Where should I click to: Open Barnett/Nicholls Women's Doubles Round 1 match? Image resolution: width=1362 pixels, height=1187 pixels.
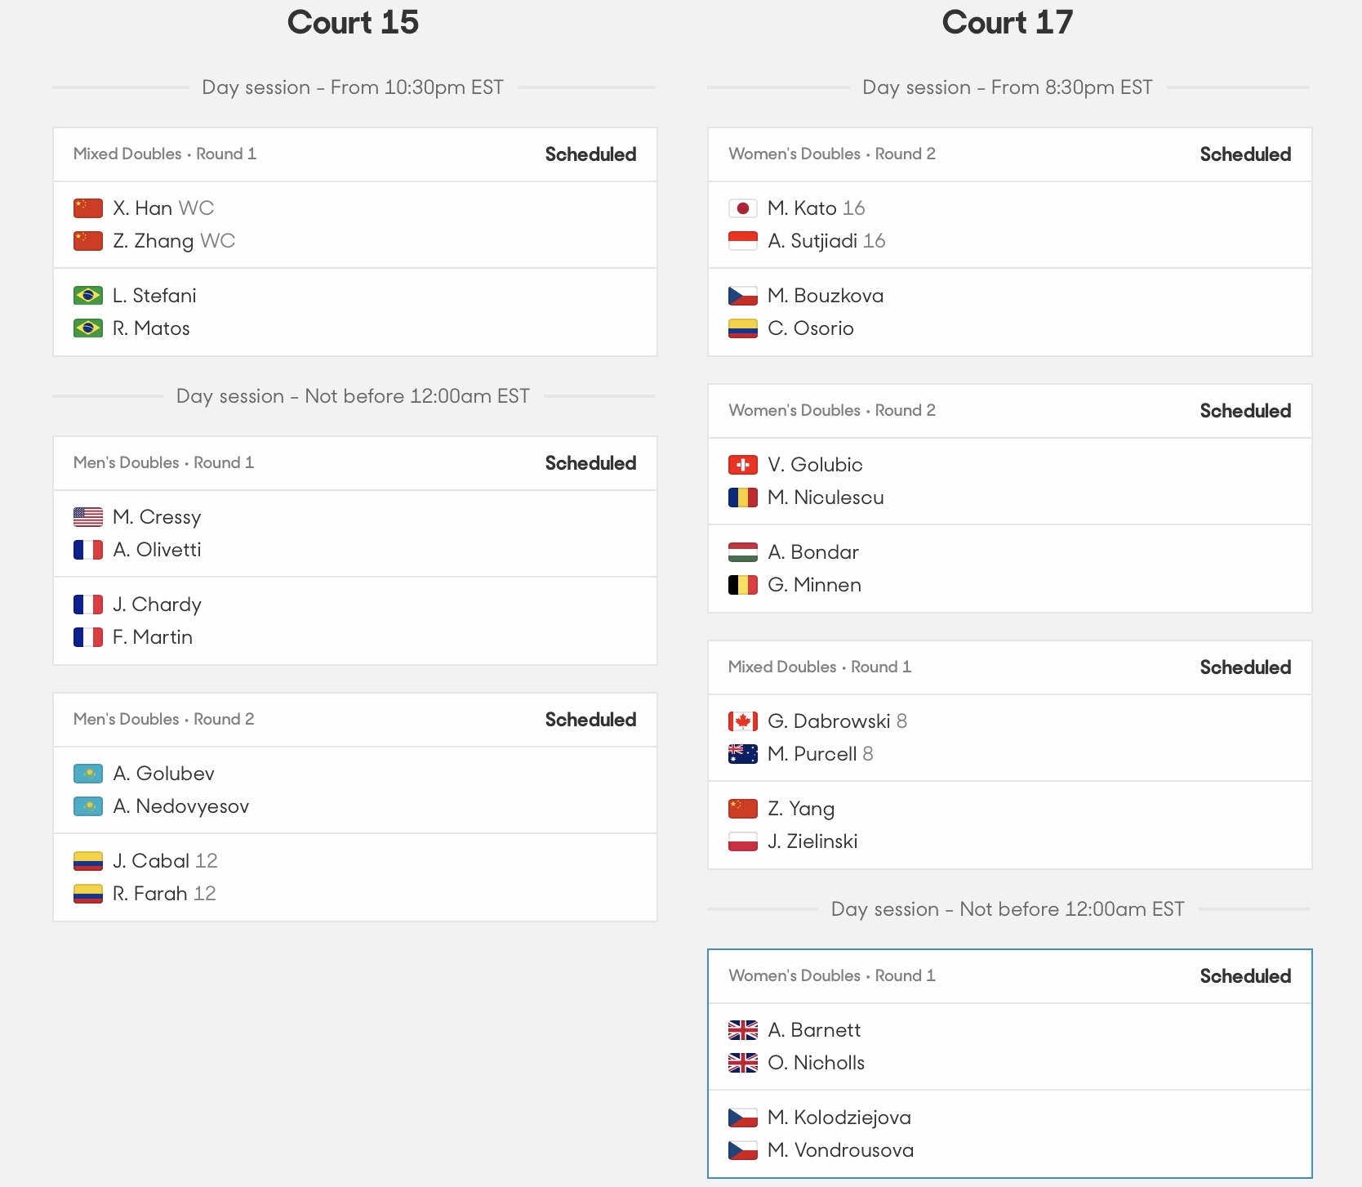coord(1010,1064)
